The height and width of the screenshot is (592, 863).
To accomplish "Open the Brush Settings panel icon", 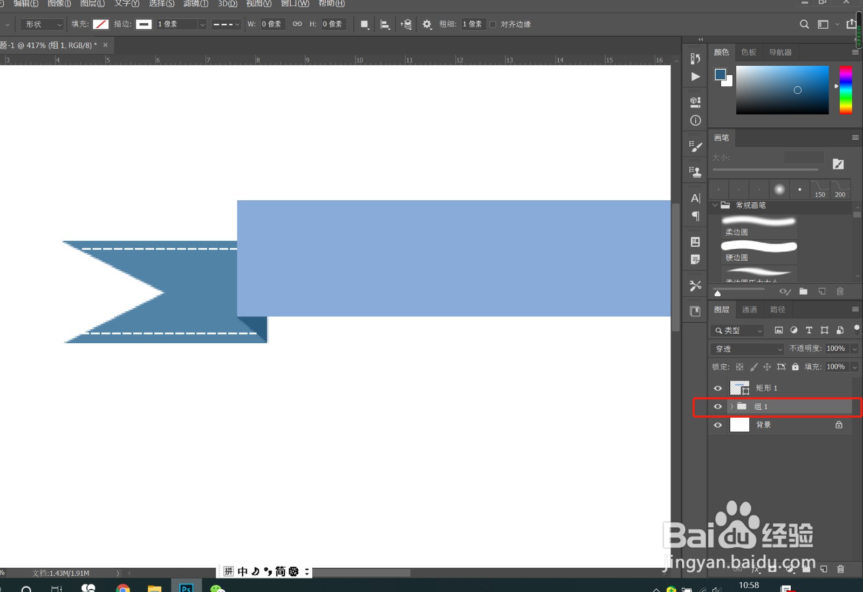I will point(695,146).
